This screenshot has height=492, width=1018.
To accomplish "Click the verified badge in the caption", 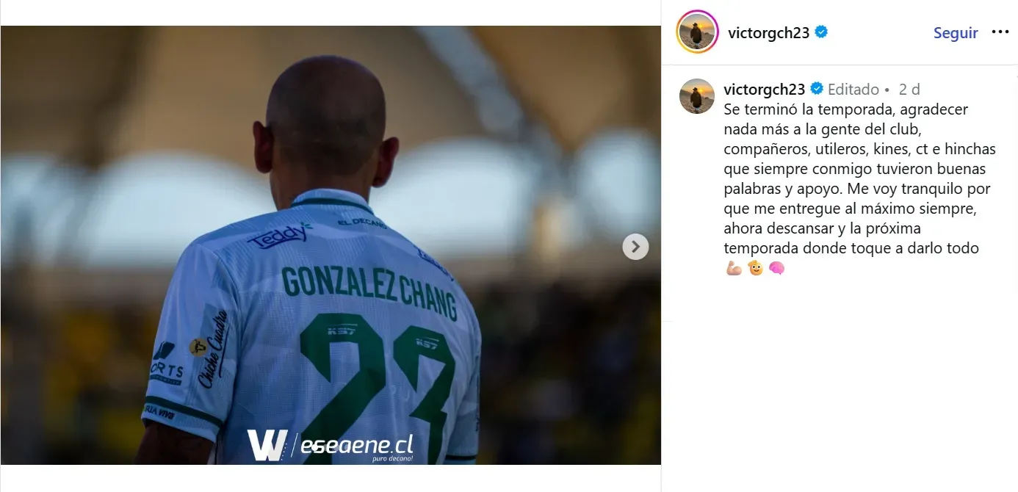I will (x=817, y=90).
